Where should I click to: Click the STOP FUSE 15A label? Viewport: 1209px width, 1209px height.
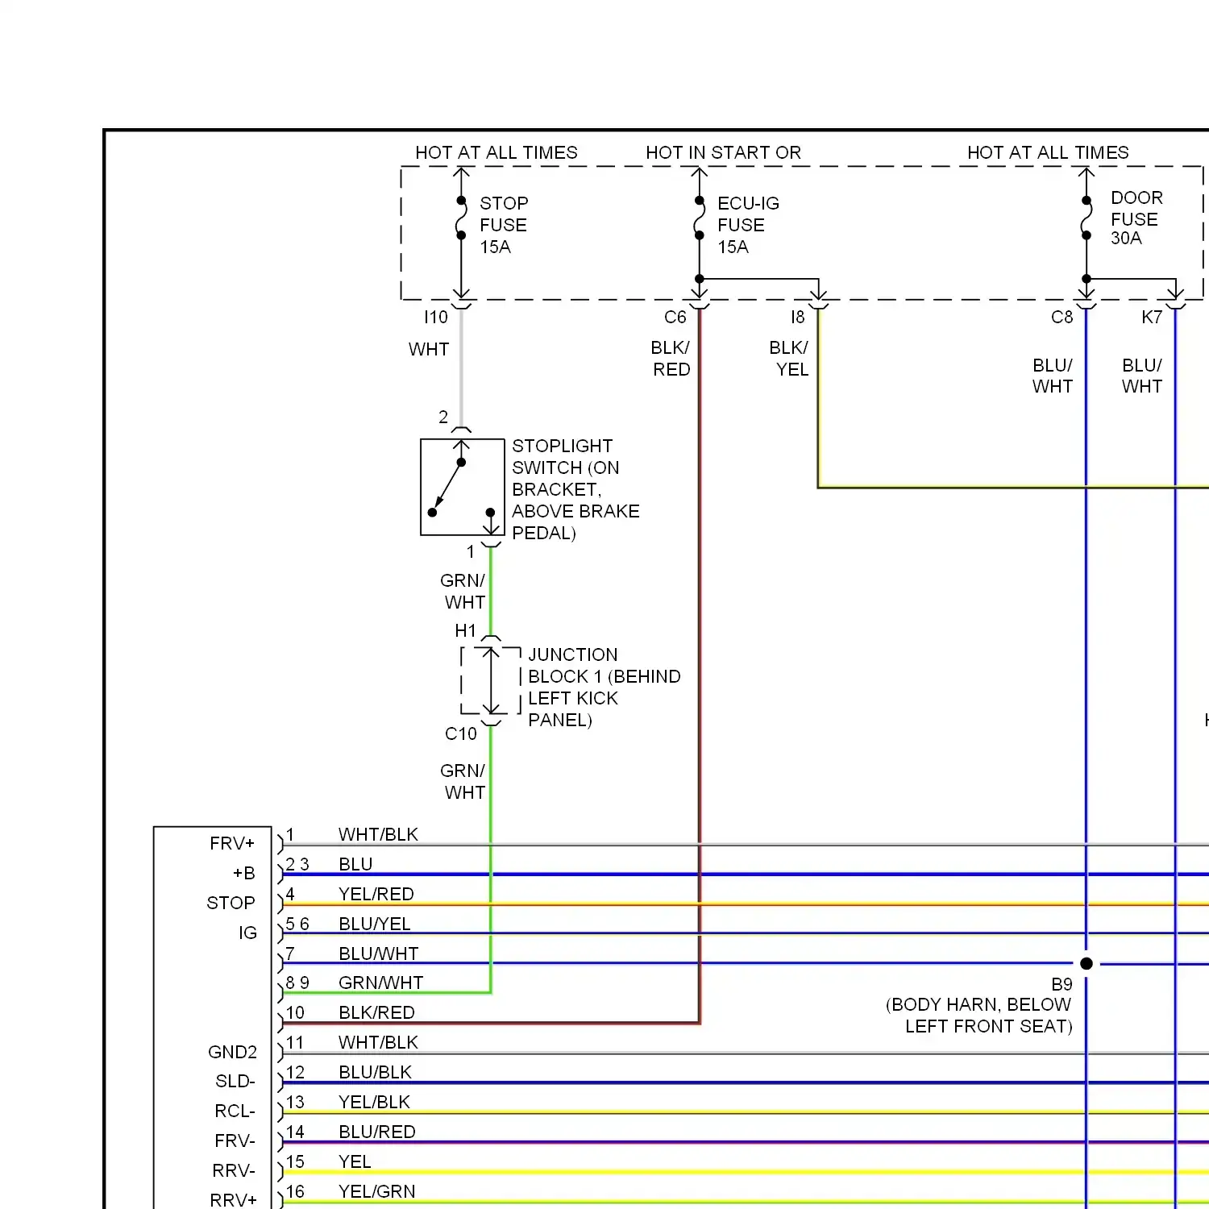pos(504,225)
